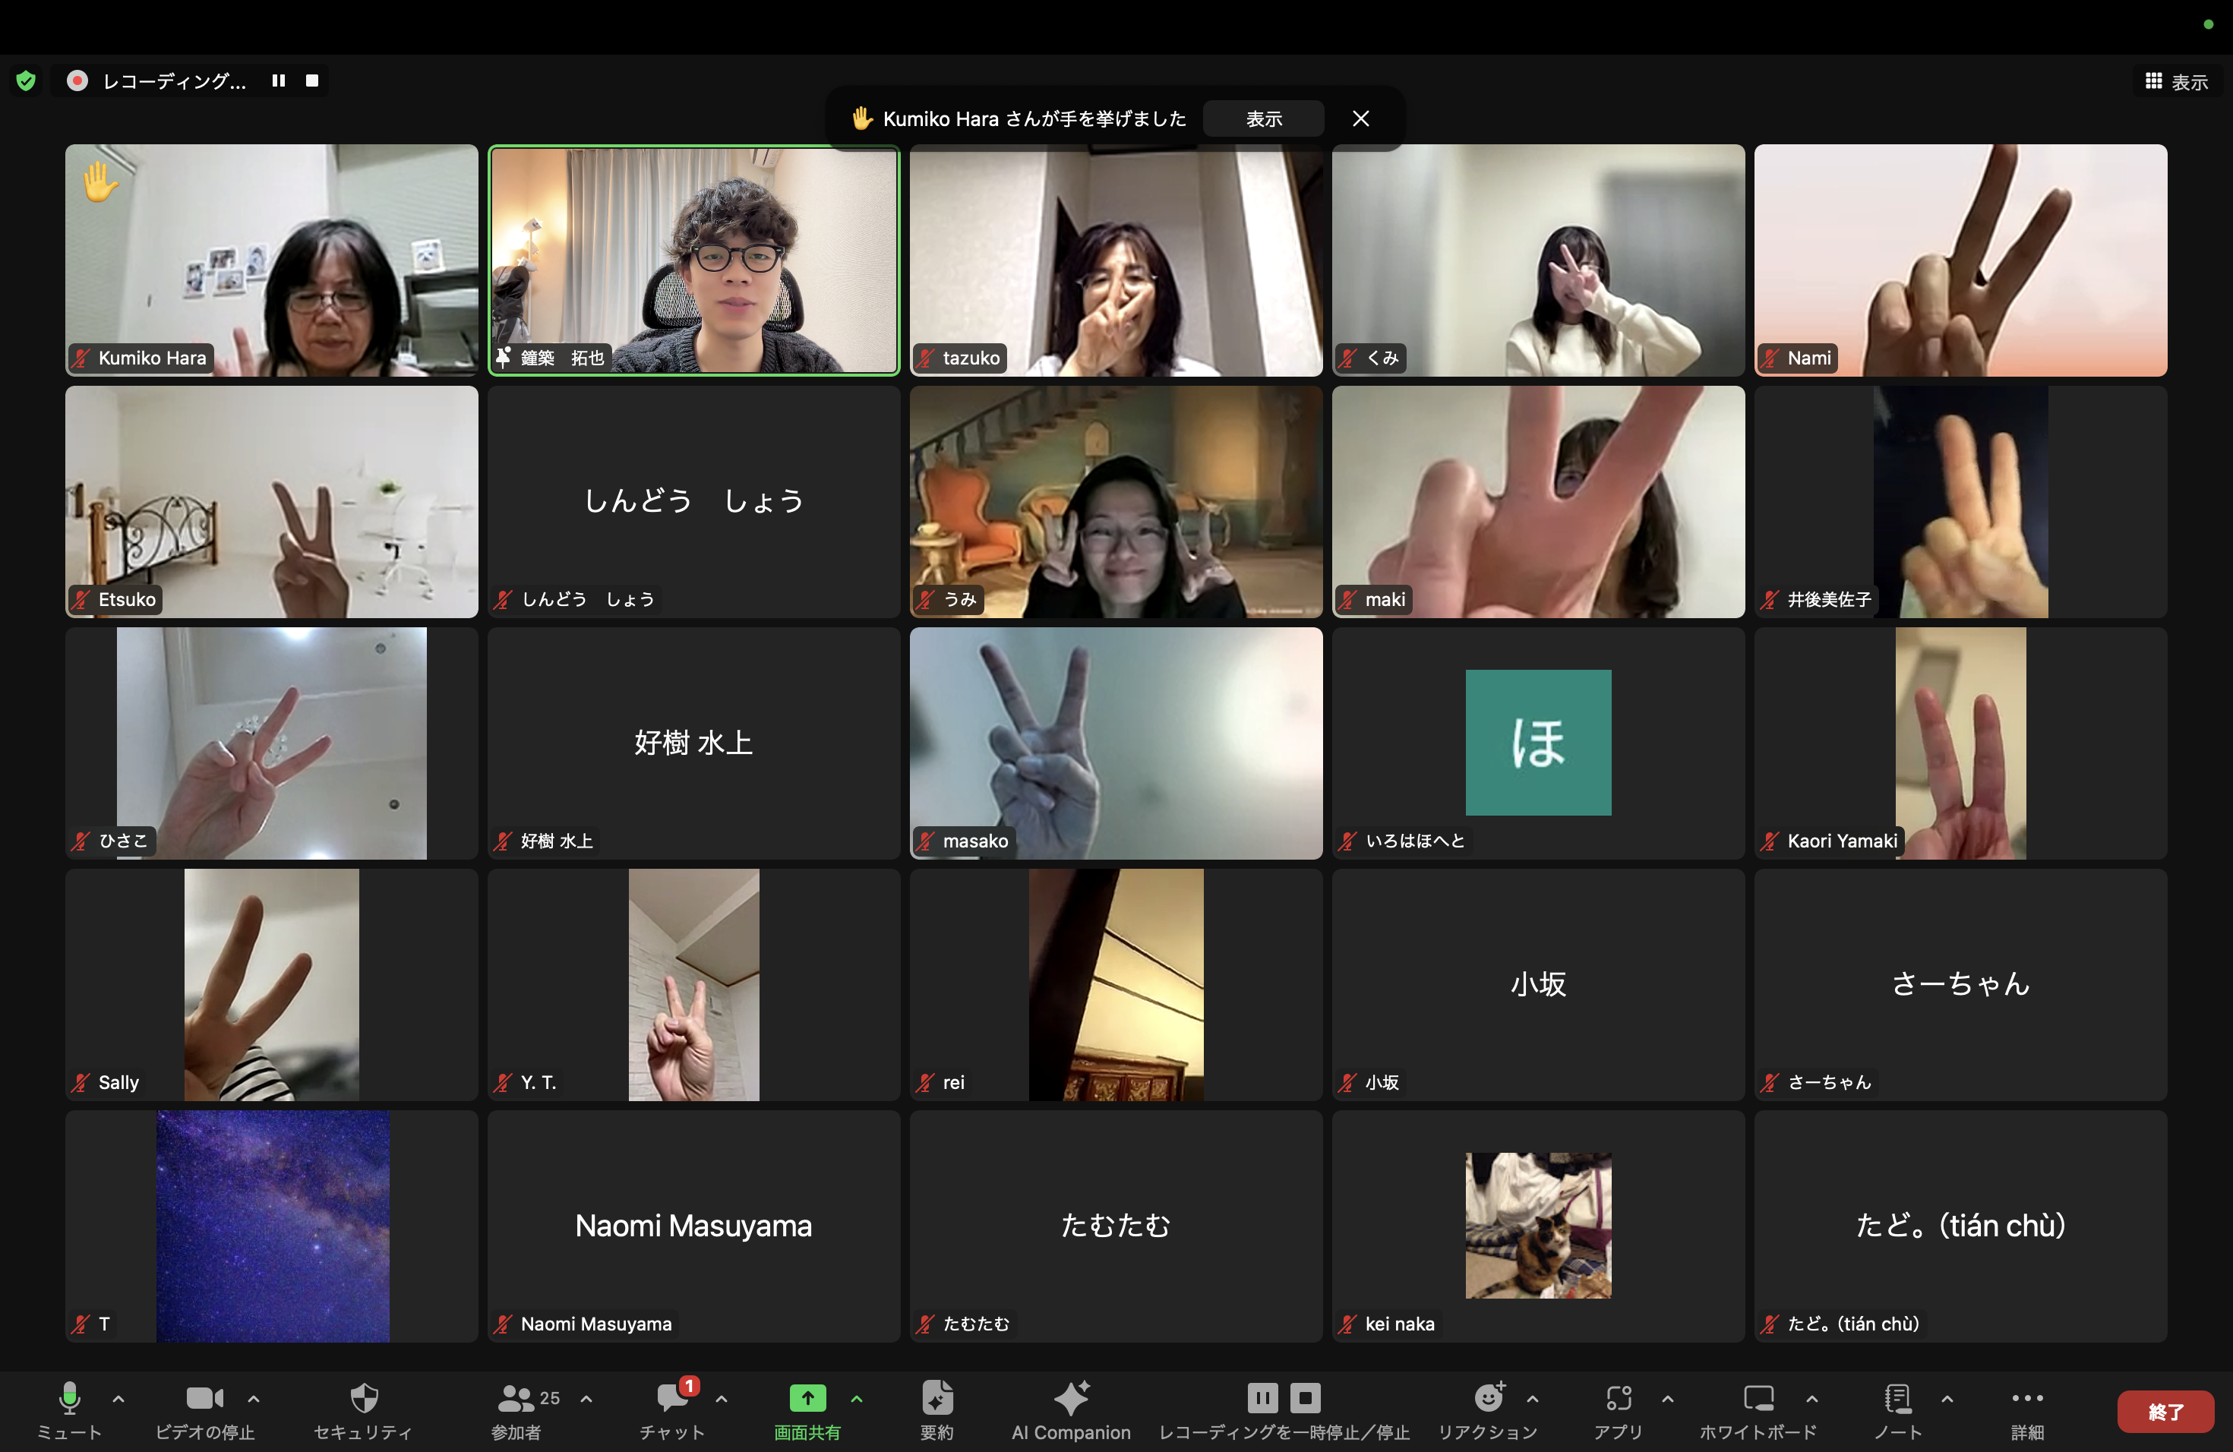This screenshot has height=1452, width=2233.
Task: Expand the chevron beside Share Screen
Action: (x=857, y=1399)
